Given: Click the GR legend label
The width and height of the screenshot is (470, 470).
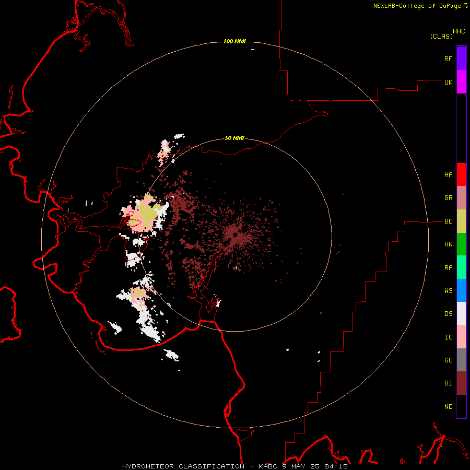Looking at the screenshot, I should (x=448, y=198).
